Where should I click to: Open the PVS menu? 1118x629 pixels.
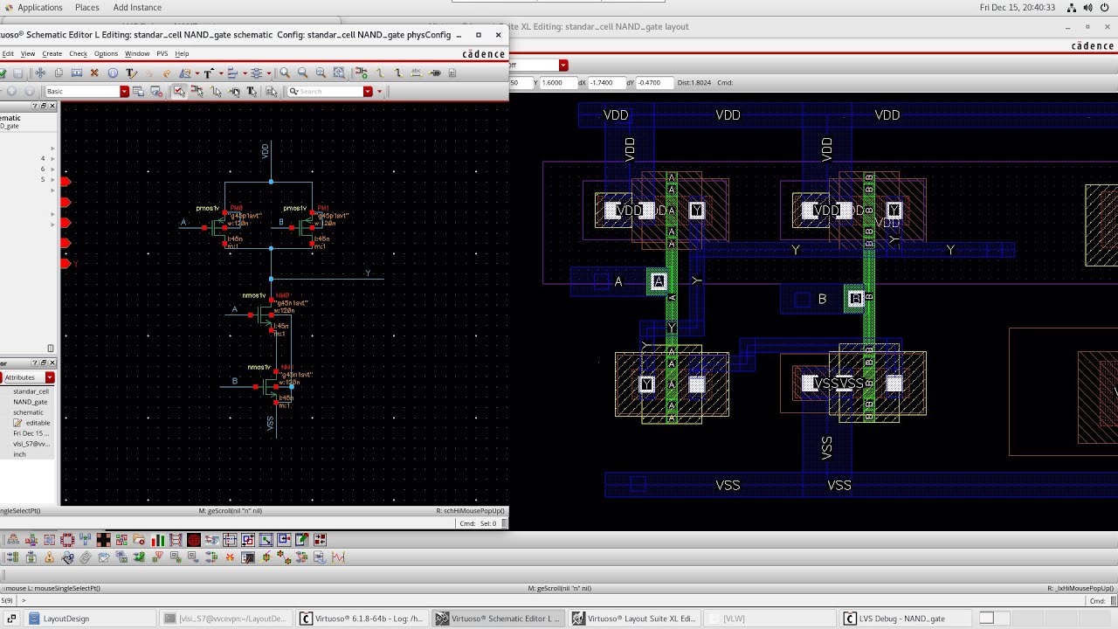coord(162,53)
